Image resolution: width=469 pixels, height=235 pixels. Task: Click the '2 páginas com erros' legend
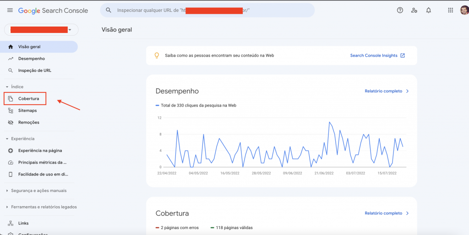point(177,228)
